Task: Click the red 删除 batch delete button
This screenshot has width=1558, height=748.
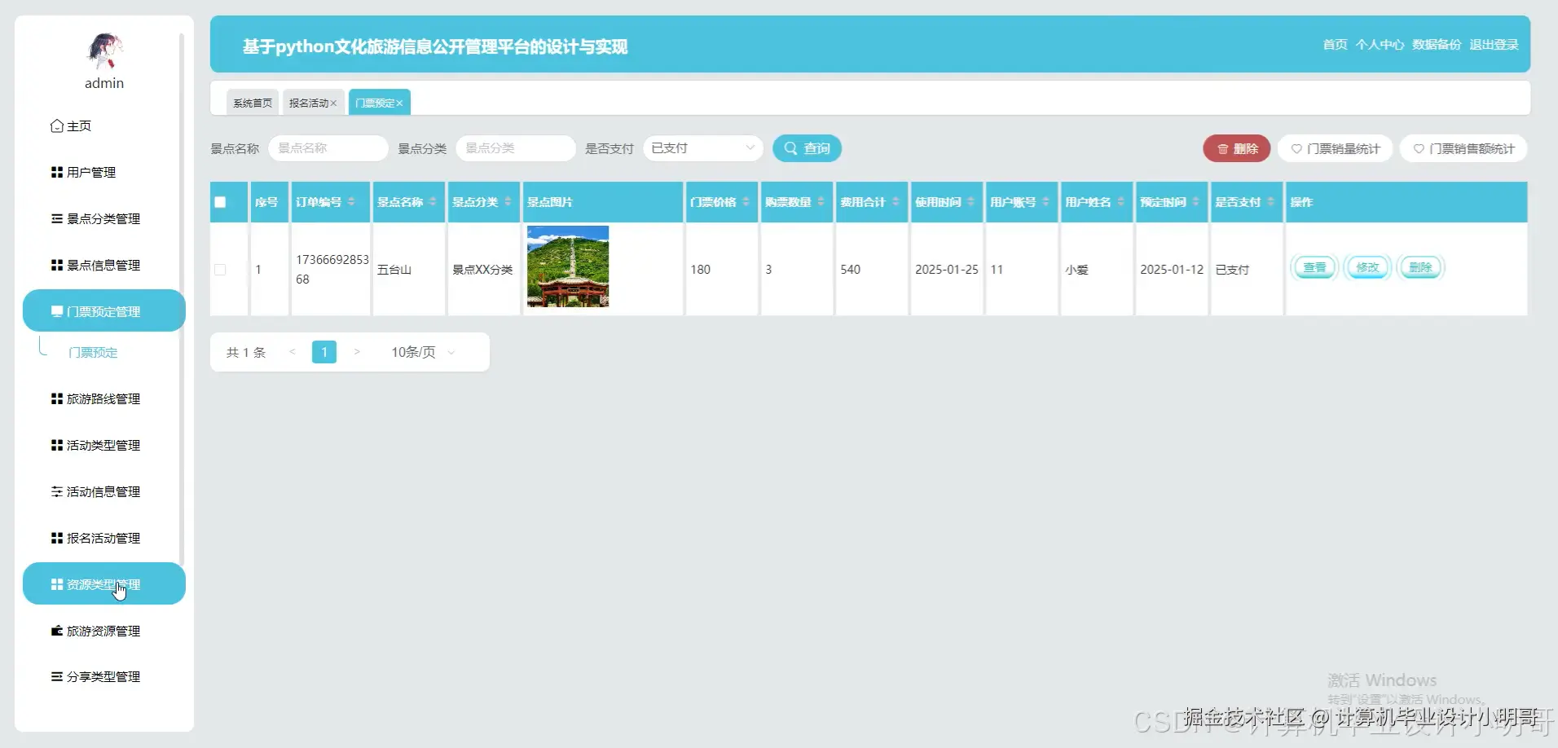Action: coord(1237,148)
